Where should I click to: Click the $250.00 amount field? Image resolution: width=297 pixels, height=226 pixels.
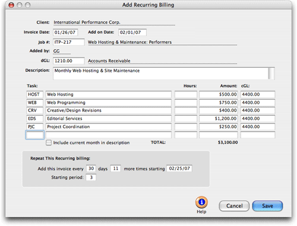pos(219,126)
